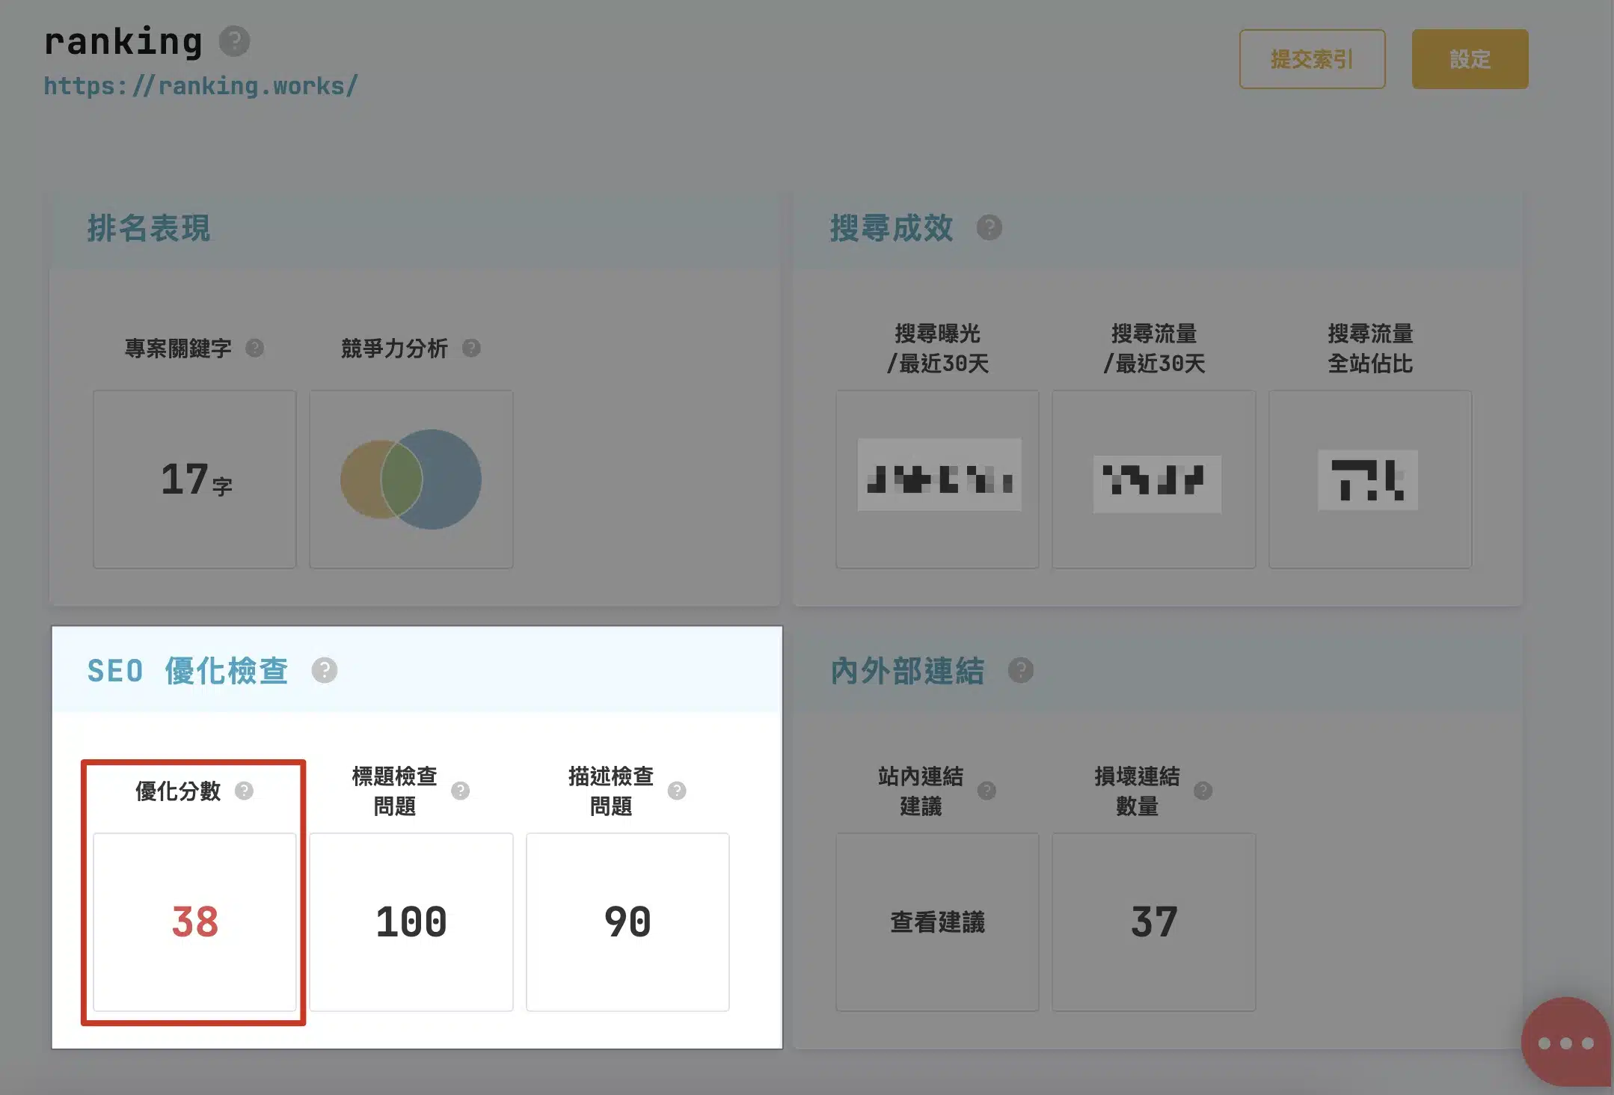Click the 設定 button
The image size is (1614, 1095).
coord(1470,59)
